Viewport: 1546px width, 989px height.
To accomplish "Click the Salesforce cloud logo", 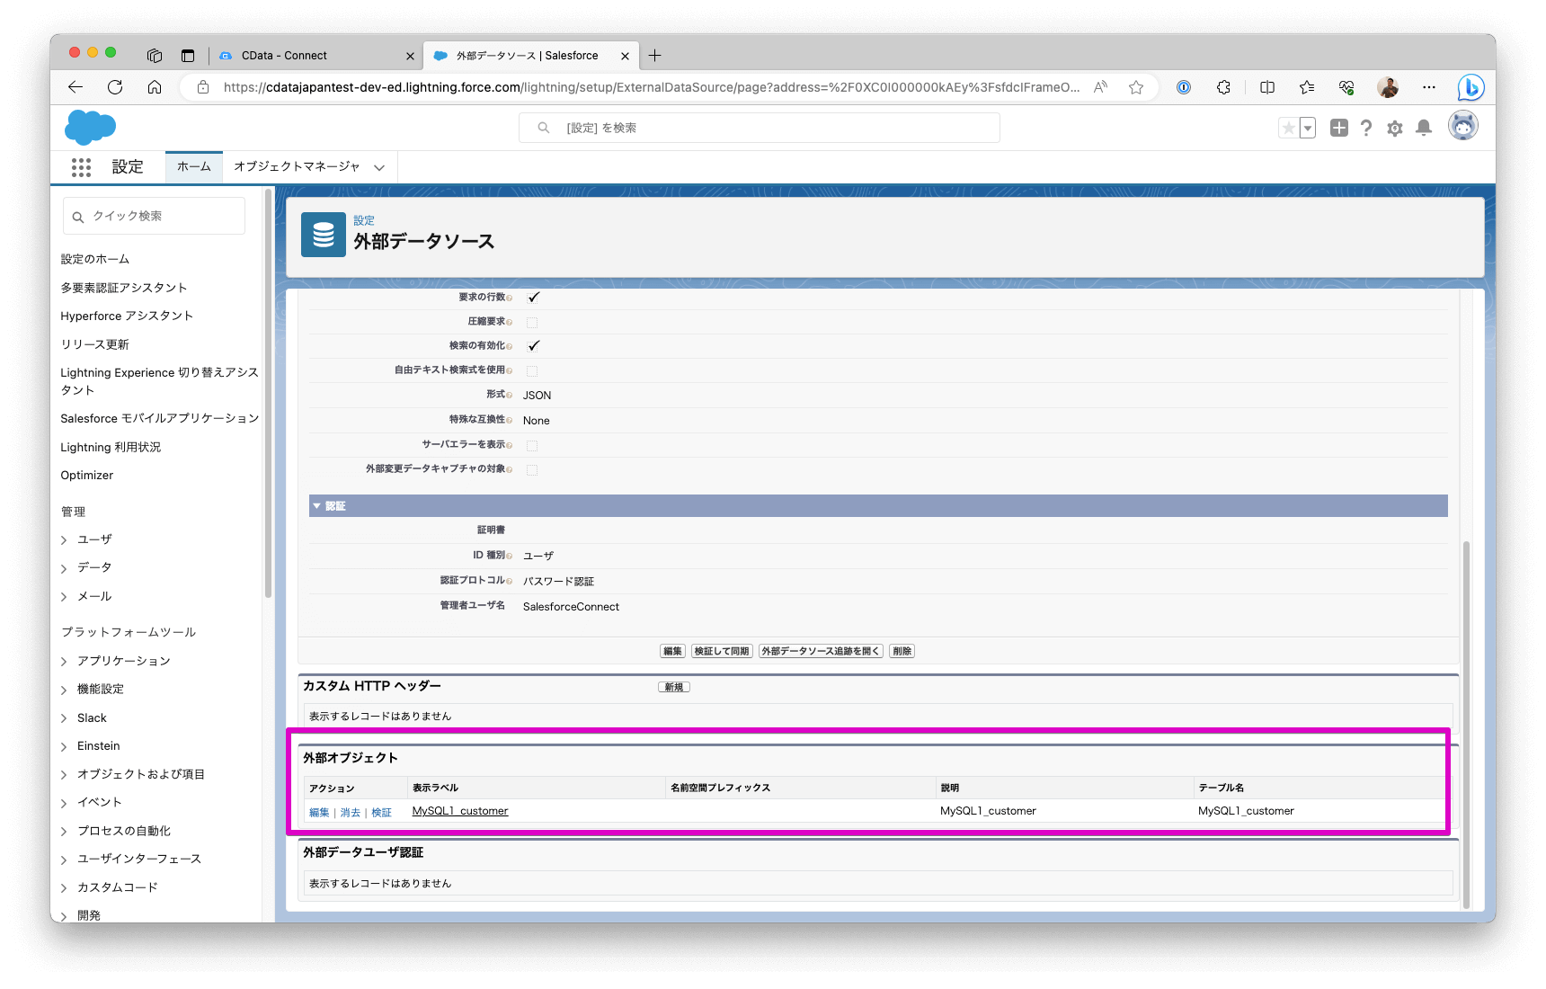I will point(90,127).
